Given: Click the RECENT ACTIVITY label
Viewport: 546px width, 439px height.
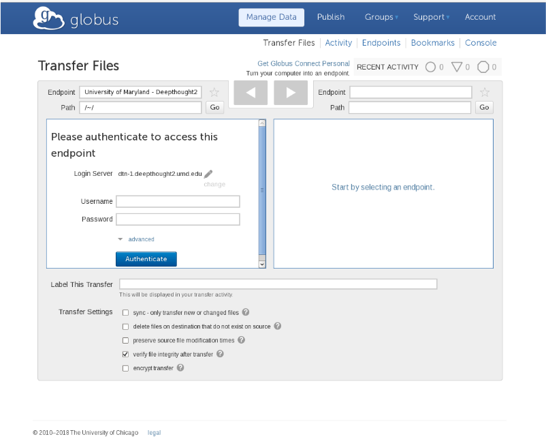Looking at the screenshot, I should pyautogui.click(x=387, y=67).
